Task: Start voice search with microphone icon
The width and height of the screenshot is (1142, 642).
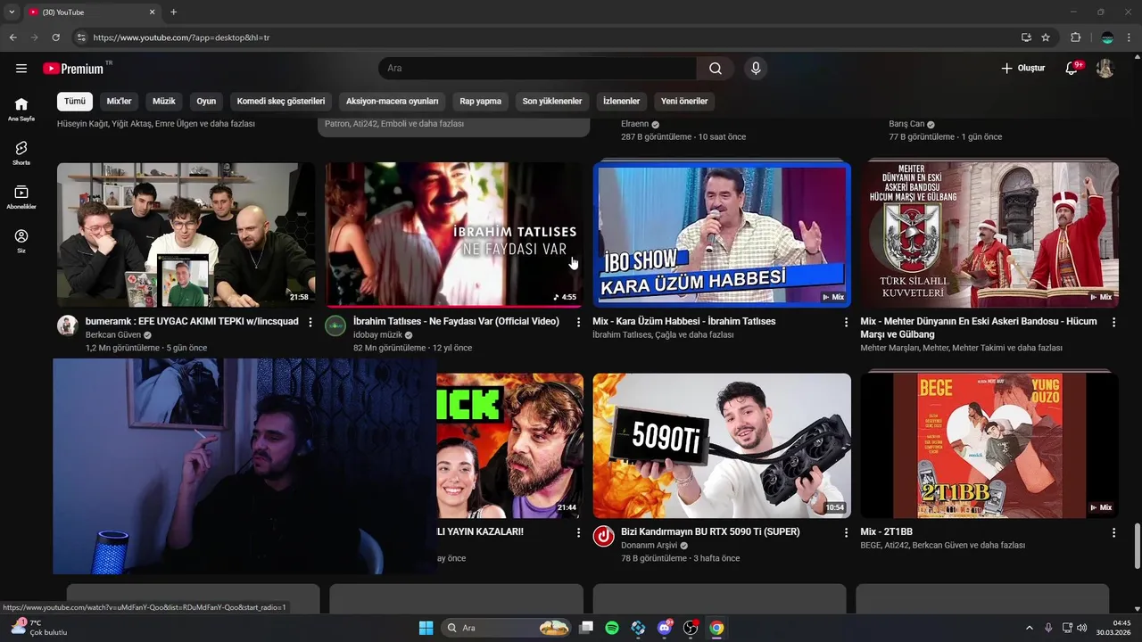Action: [756, 69]
